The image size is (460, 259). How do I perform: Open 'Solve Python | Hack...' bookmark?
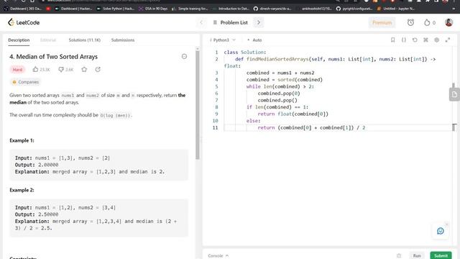click(116, 9)
